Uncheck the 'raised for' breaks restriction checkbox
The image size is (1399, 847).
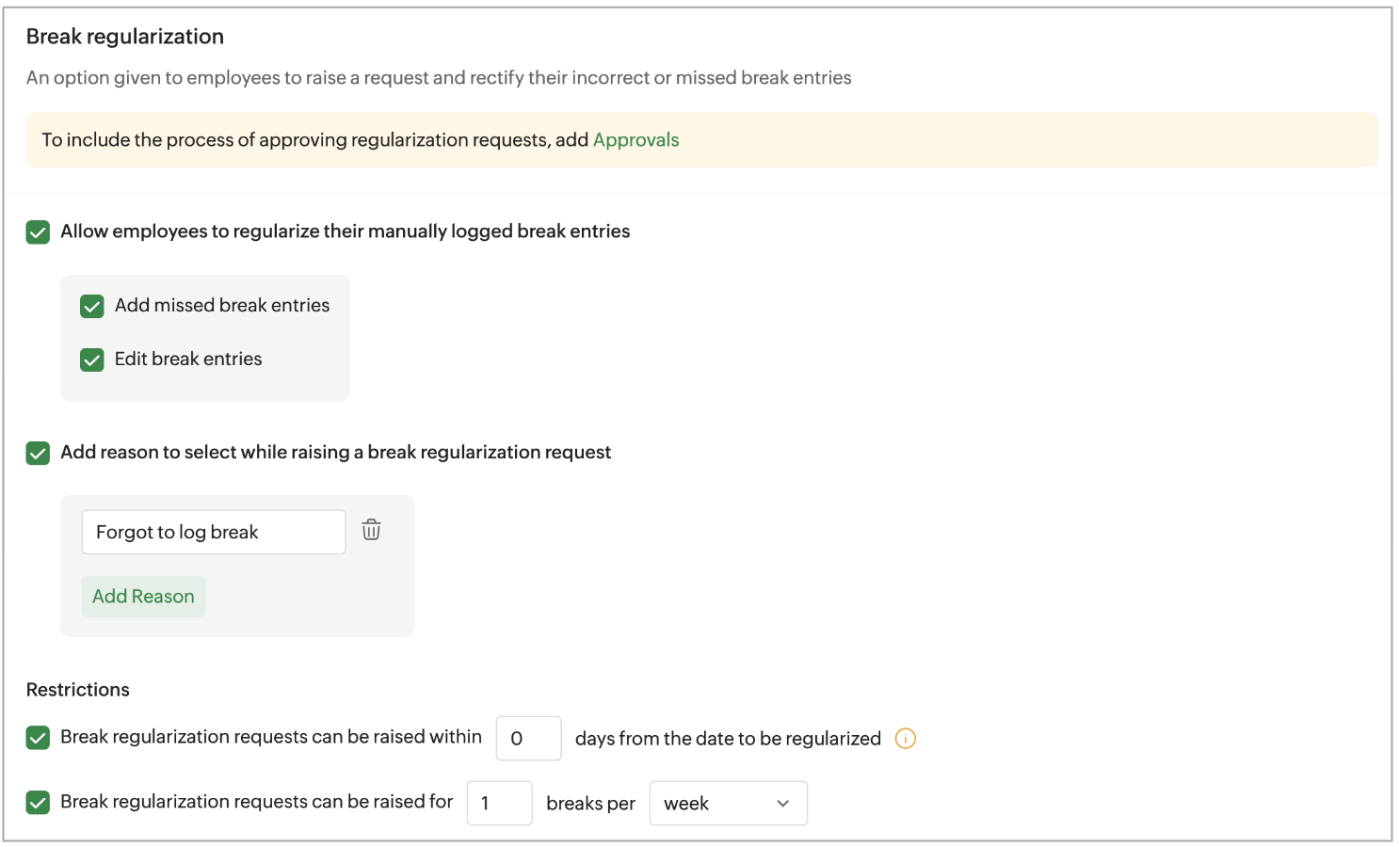[38, 803]
